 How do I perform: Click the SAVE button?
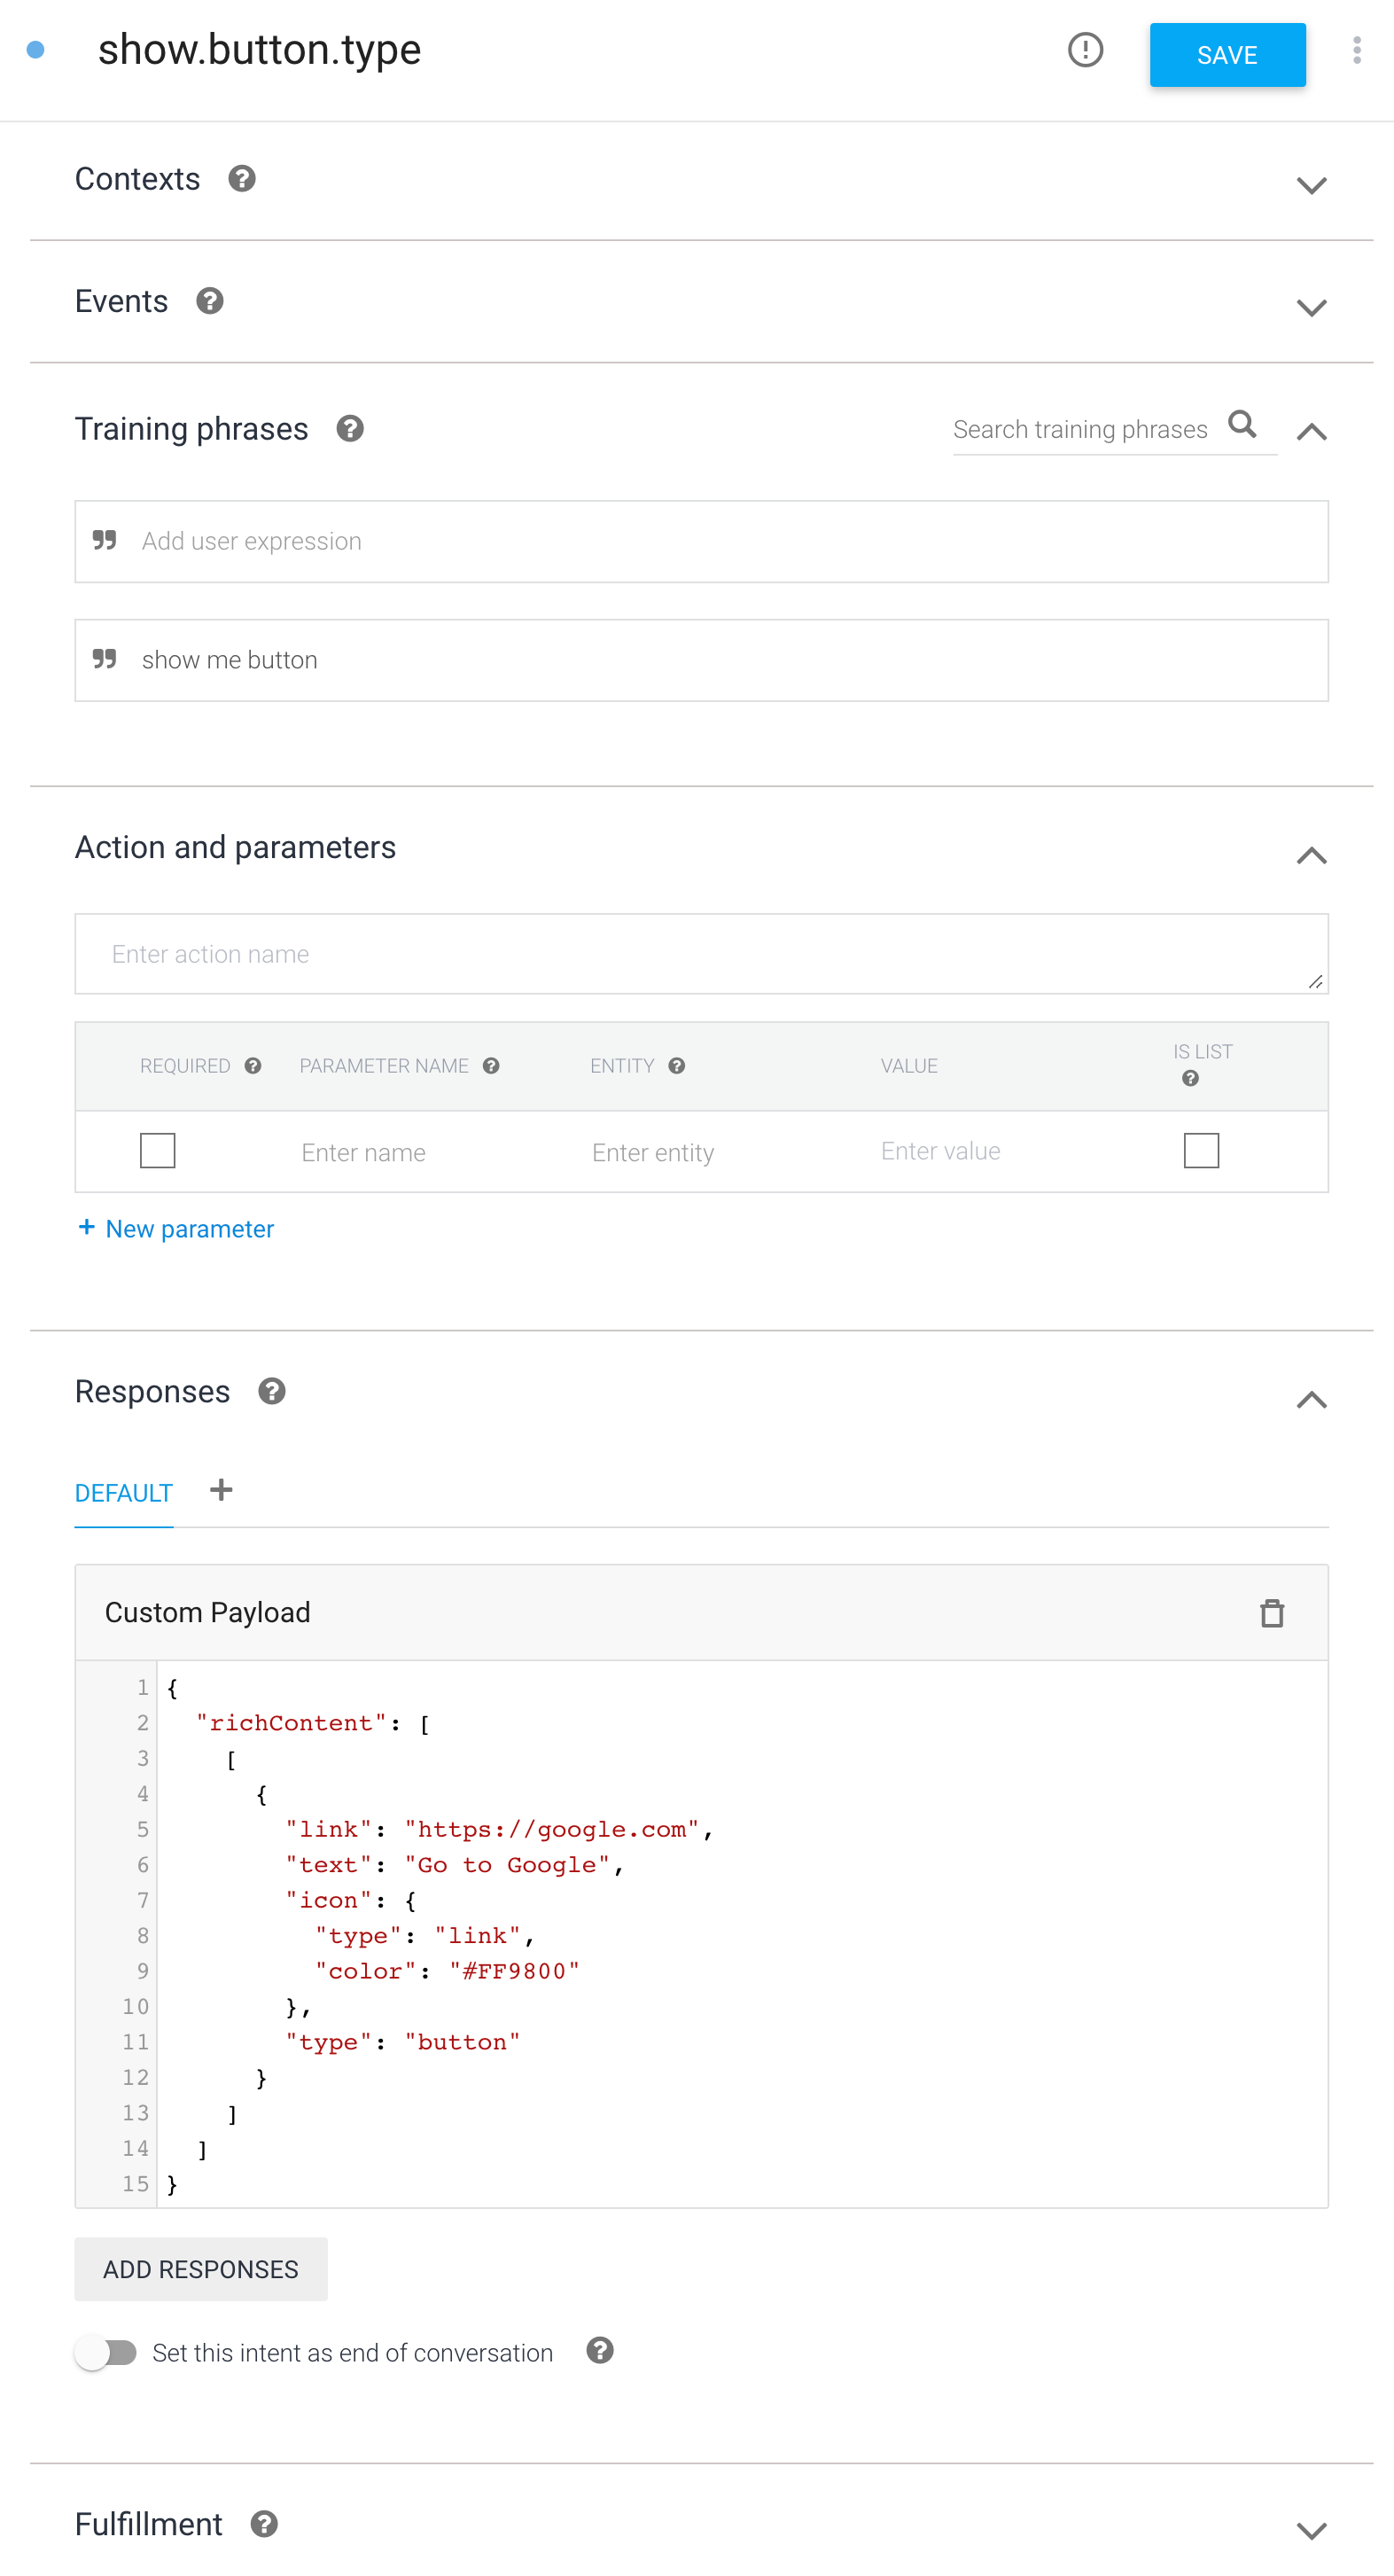coord(1227,55)
